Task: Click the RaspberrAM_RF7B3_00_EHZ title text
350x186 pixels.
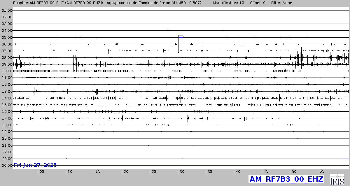Action: [38, 3]
